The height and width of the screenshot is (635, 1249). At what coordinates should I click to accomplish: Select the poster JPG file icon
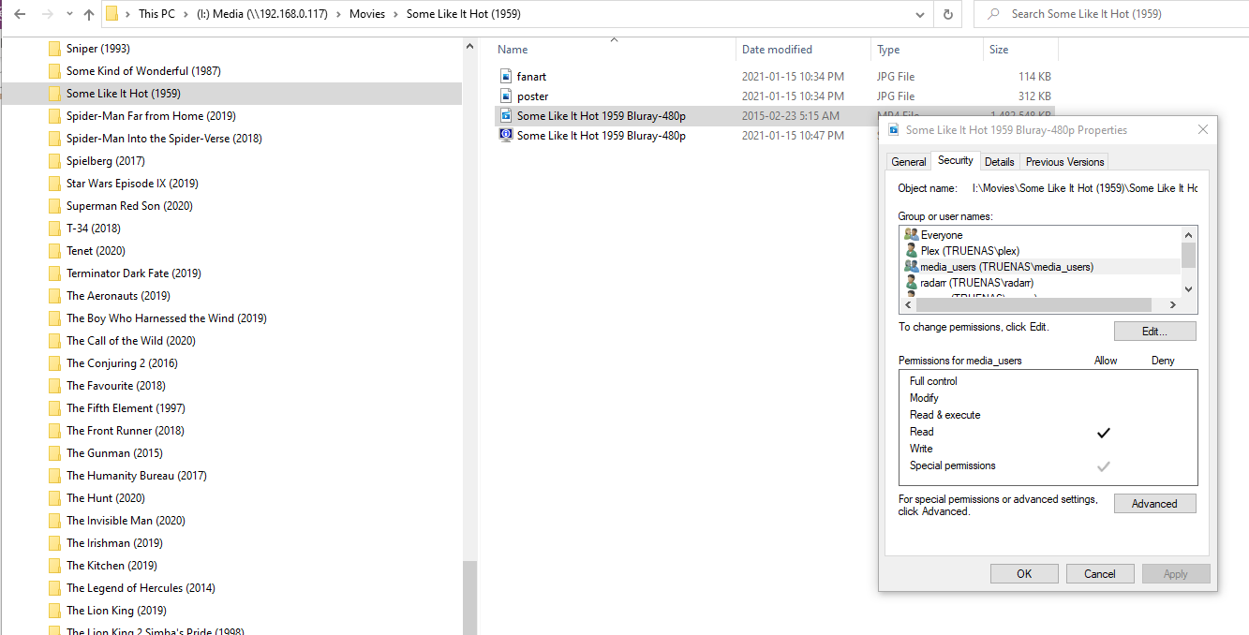(x=506, y=96)
